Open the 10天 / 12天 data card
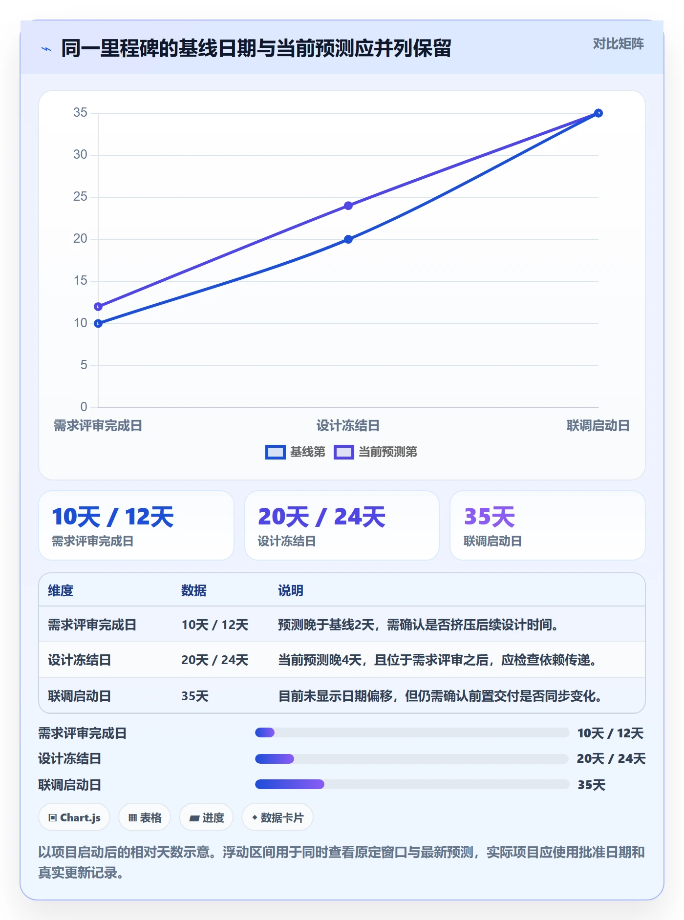The height and width of the screenshot is (920, 684). pyautogui.click(x=136, y=525)
